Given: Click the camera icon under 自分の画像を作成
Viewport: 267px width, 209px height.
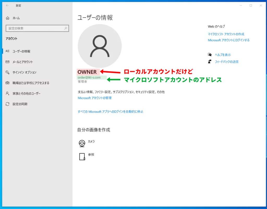Looking at the screenshot, I should tap(82, 143).
